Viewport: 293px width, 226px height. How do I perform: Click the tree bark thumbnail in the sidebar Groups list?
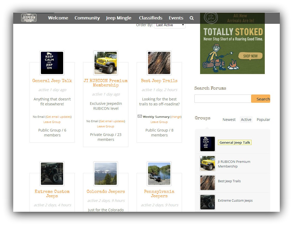click(x=207, y=183)
